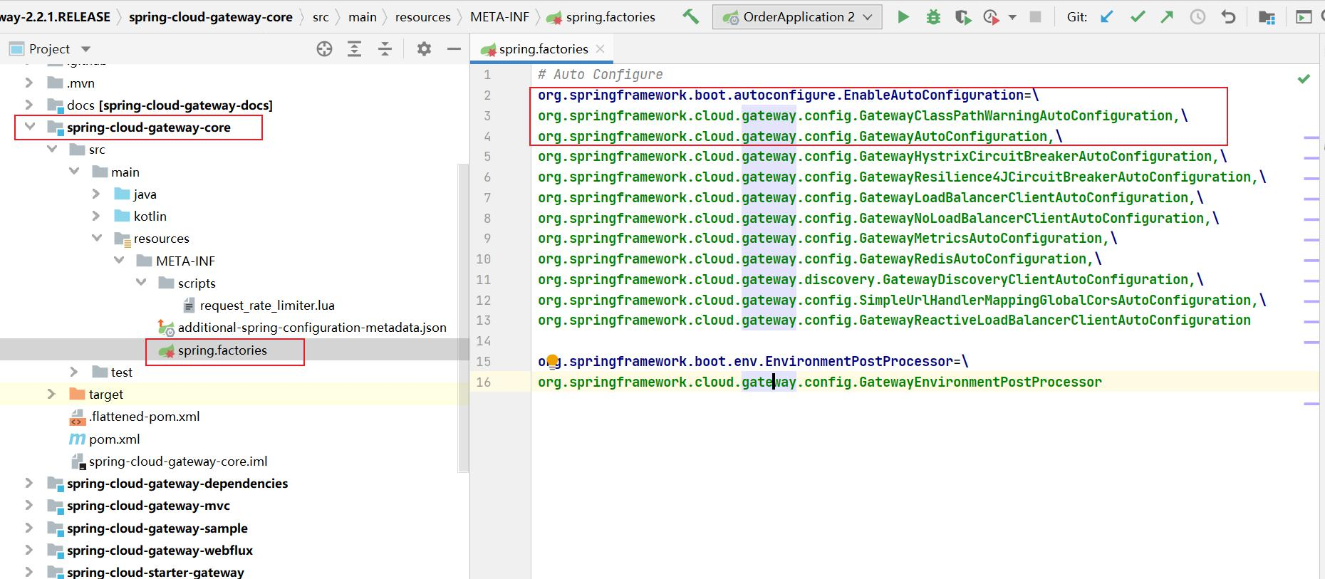Expand spring-cloud-gateway-webflux module
This screenshot has width=1325, height=579.
[28, 550]
